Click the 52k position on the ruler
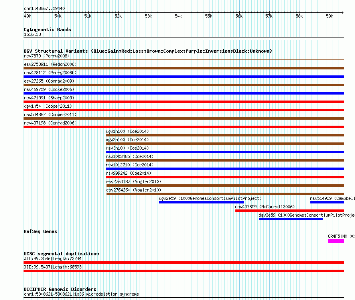 tap(118, 16)
